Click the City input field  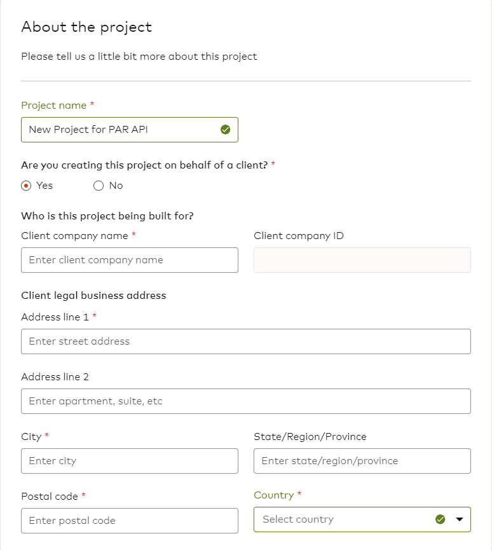click(x=130, y=461)
